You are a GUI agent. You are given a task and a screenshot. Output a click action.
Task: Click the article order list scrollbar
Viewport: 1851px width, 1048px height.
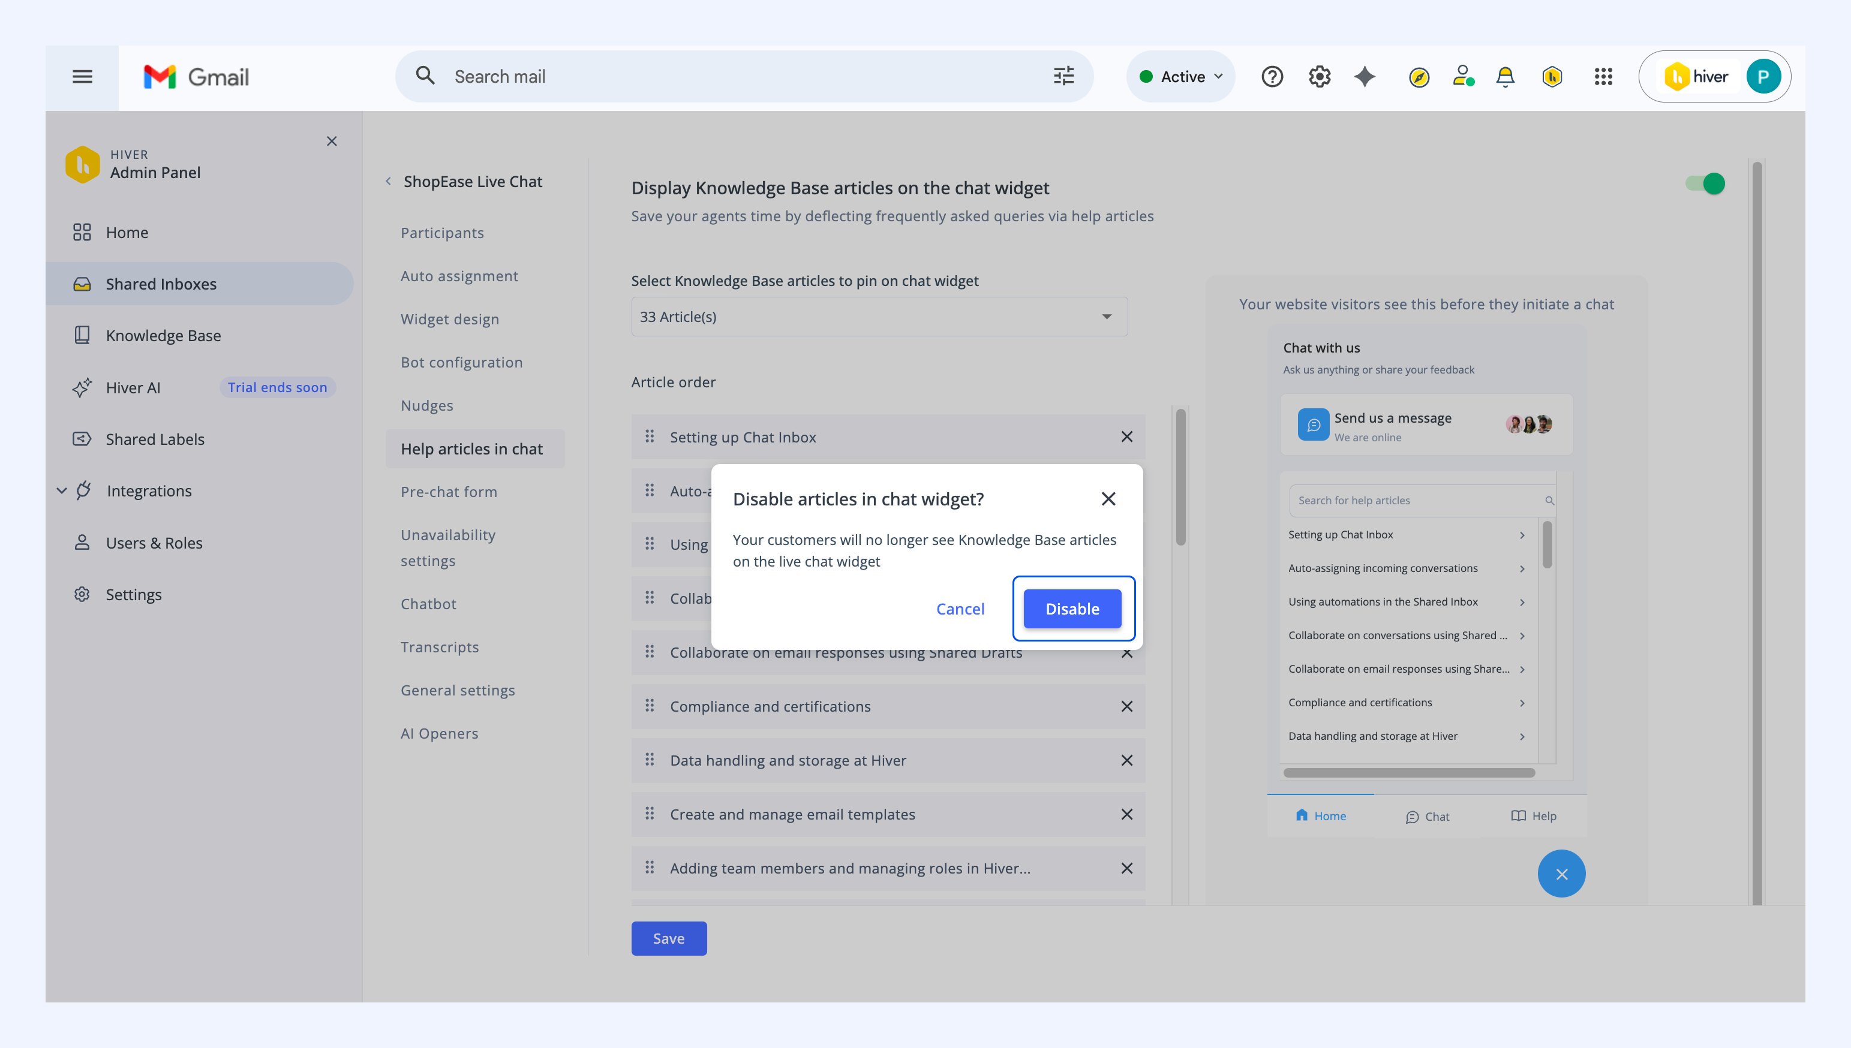pyautogui.click(x=1180, y=477)
